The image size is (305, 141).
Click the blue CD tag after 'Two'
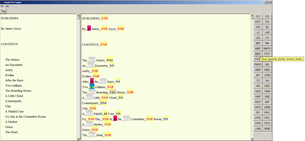[x=92, y=87]
